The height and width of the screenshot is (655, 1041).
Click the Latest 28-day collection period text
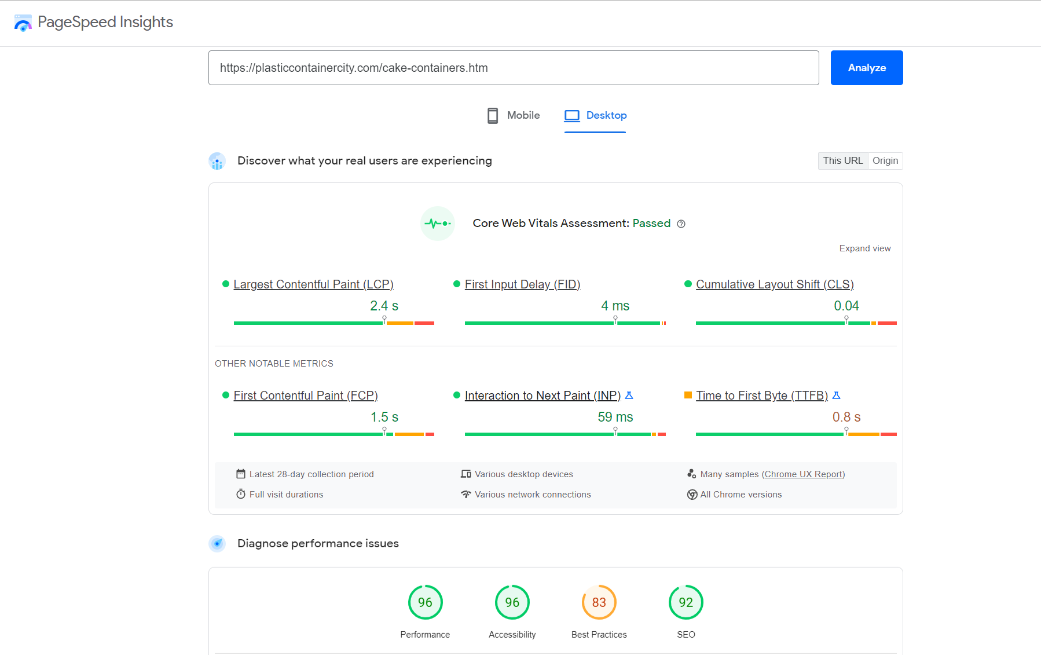(x=311, y=474)
